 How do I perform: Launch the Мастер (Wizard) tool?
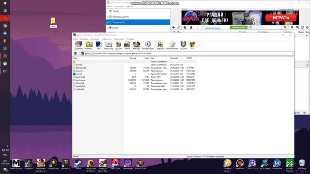tap(136, 45)
